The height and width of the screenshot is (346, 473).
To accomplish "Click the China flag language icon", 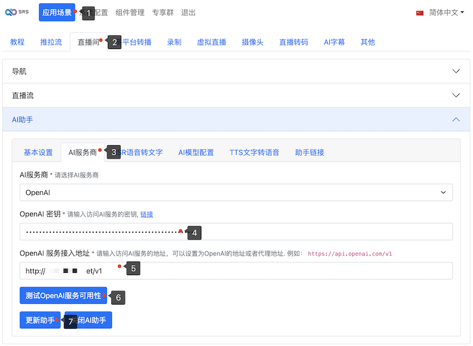I will [x=420, y=13].
